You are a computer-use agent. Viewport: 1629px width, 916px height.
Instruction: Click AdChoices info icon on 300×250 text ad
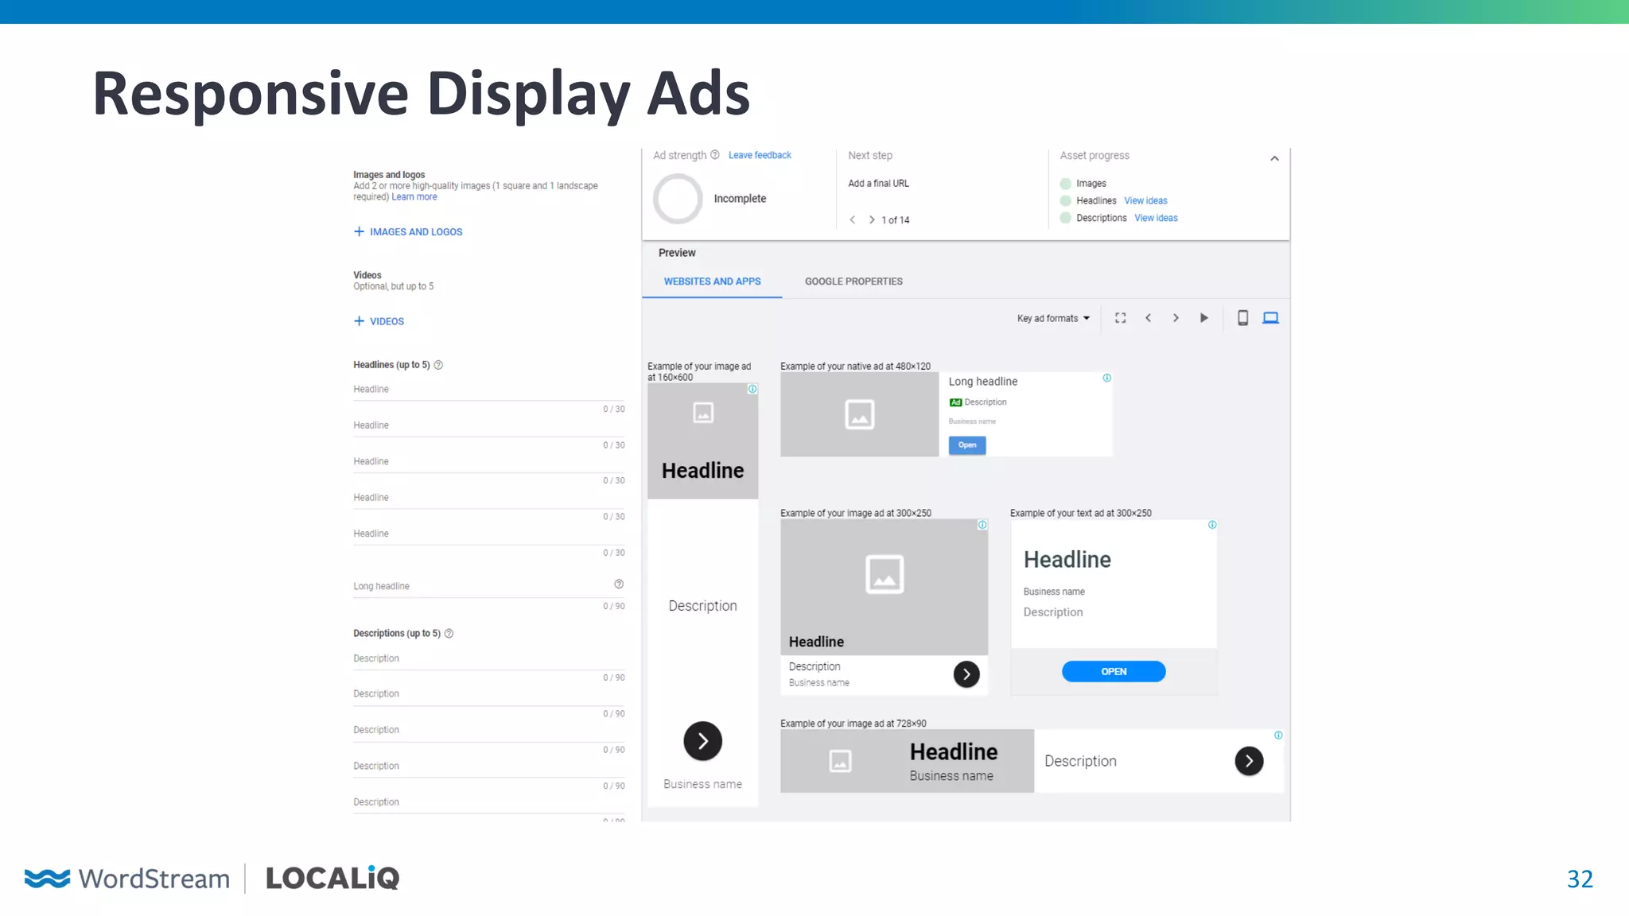[x=1212, y=525]
